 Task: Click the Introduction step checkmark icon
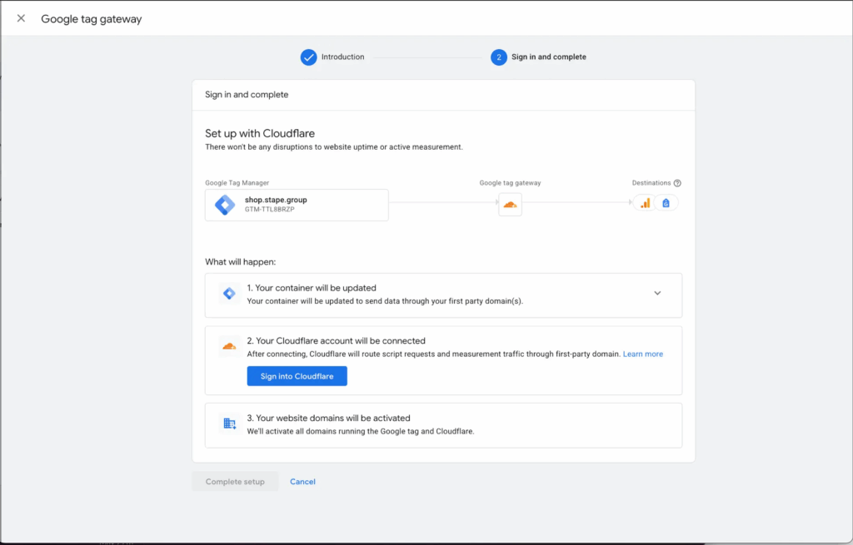pyautogui.click(x=309, y=57)
